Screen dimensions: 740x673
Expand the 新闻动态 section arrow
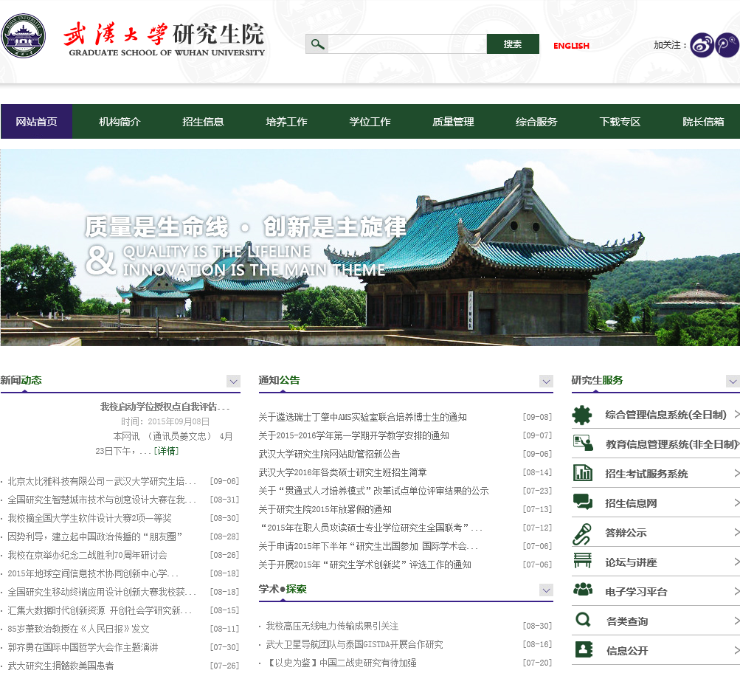click(234, 381)
